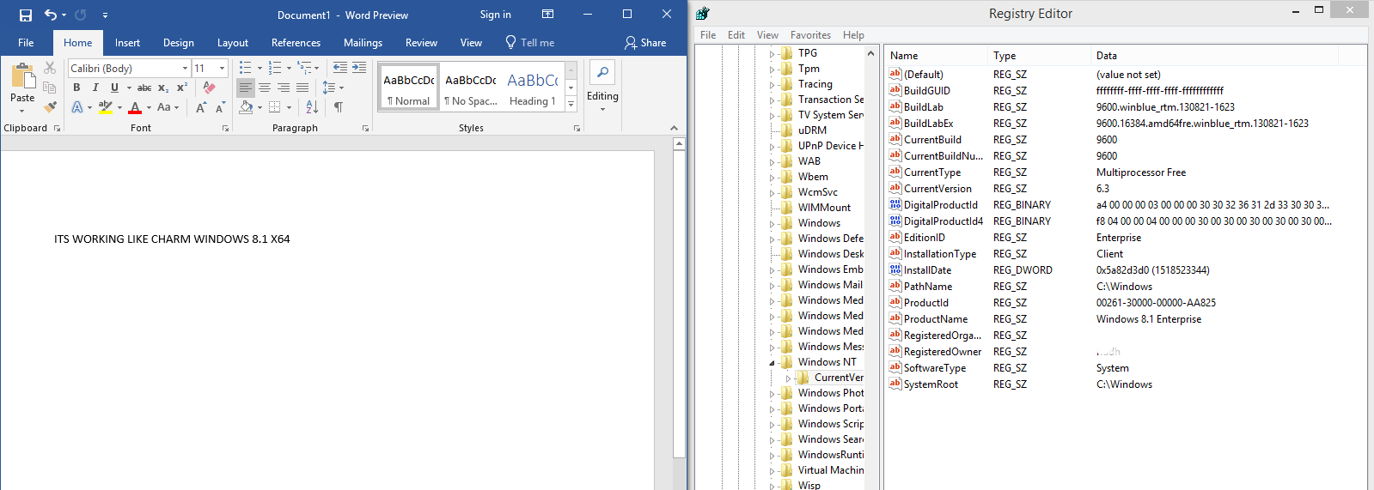Toggle subscript formatting

click(x=163, y=88)
